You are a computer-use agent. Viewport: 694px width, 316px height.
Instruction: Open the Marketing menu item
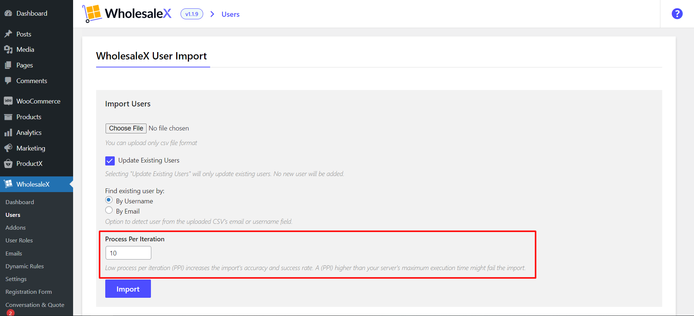tap(37, 148)
